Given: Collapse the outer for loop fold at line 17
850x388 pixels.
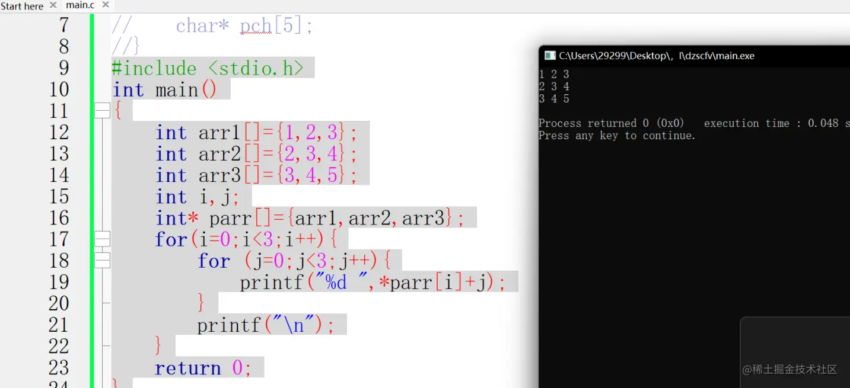Looking at the screenshot, I should [103, 239].
